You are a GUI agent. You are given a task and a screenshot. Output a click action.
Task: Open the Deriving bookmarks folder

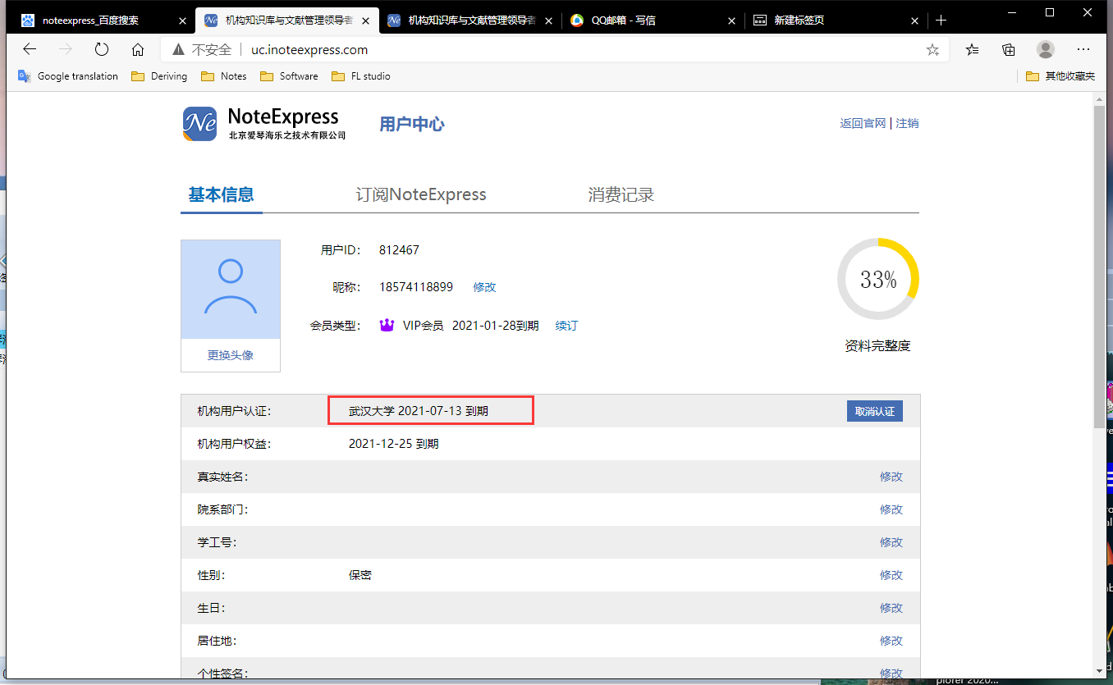[x=158, y=76]
